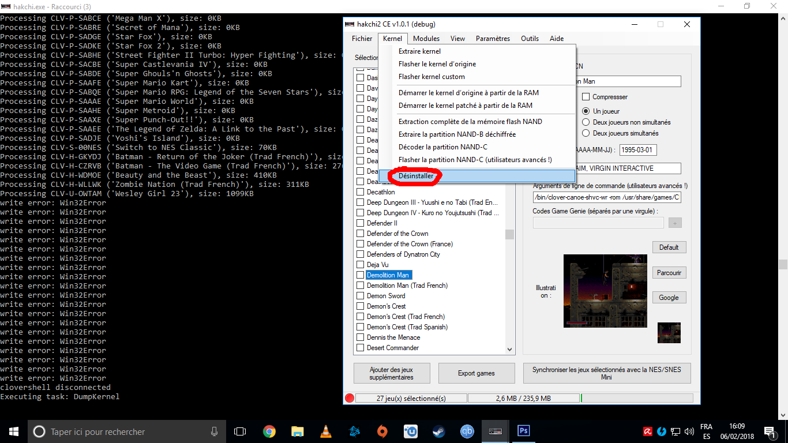
Task: Choose Désinstaller from the Kernel menu
Action: 416,176
